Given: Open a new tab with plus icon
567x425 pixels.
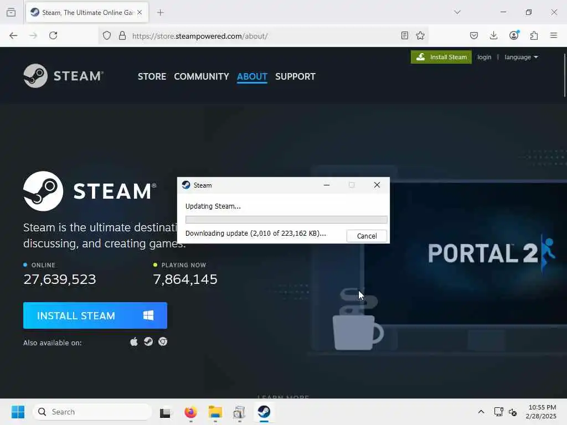Looking at the screenshot, I should (x=160, y=13).
